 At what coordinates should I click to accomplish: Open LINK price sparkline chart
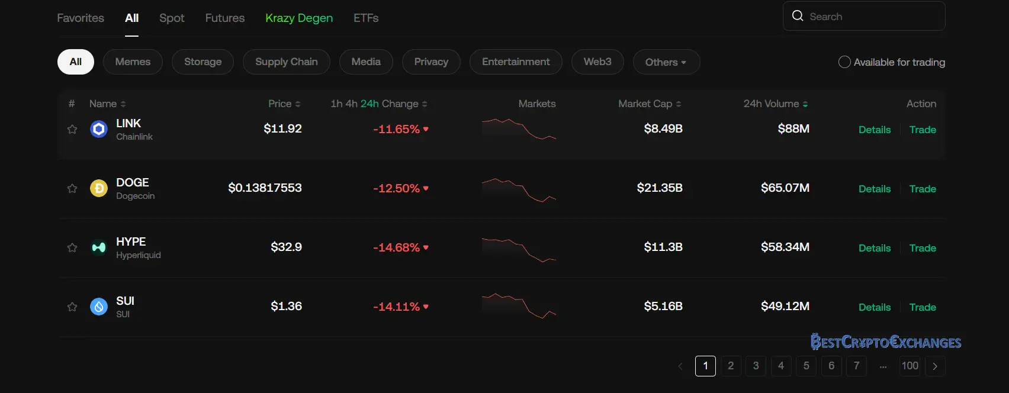[519, 129]
